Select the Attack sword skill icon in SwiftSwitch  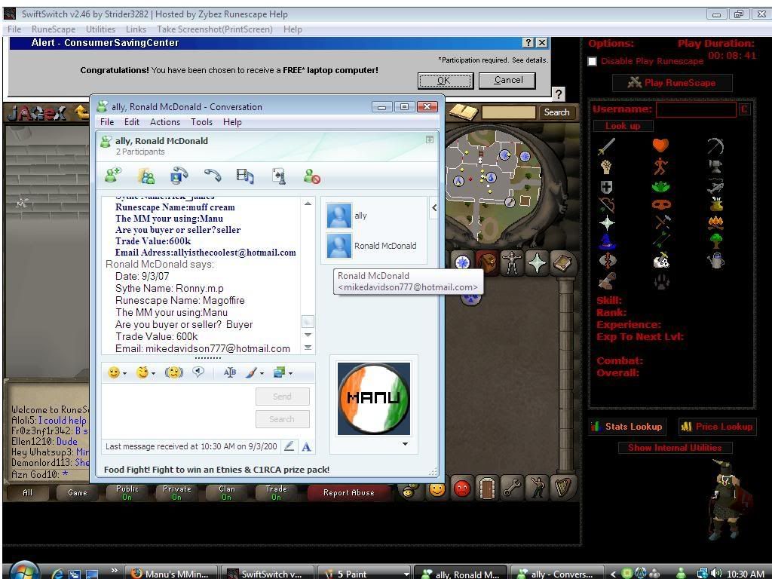pyautogui.click(x=607, y=146)
